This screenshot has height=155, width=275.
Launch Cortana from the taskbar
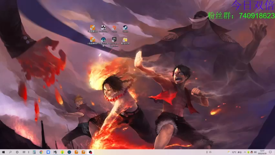[17, 152]
